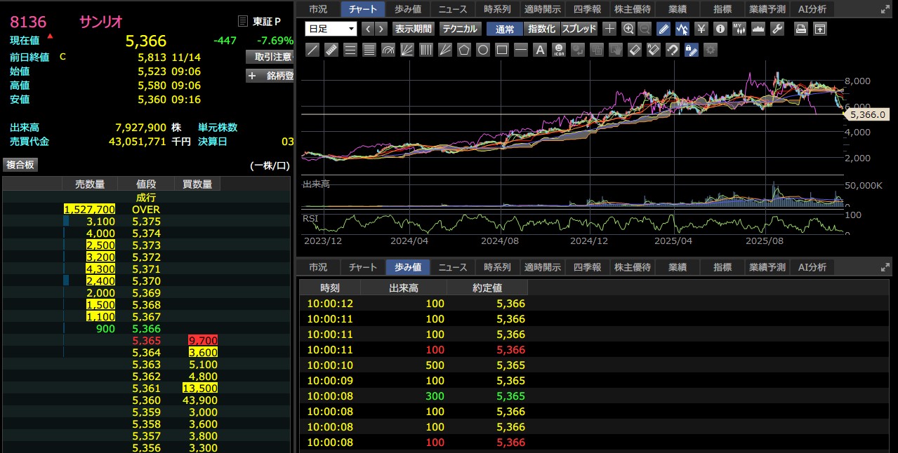Click the next period arrow button

(x=381, y=29)
